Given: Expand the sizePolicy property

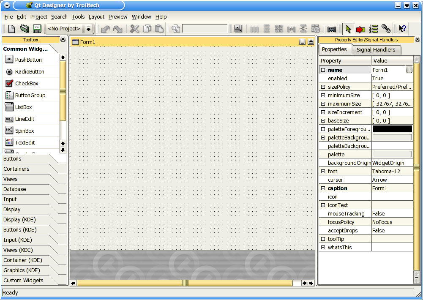Looking at the screenshot, I should [x=322, y=87].
